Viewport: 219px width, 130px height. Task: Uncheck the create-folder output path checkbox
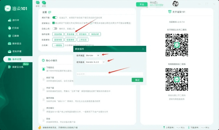pyautogui.click(x=54, y=23)
